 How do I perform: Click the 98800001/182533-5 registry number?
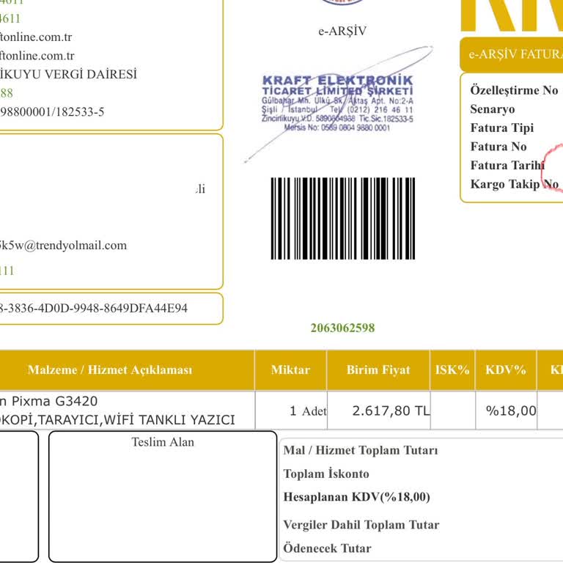(52, 111)
